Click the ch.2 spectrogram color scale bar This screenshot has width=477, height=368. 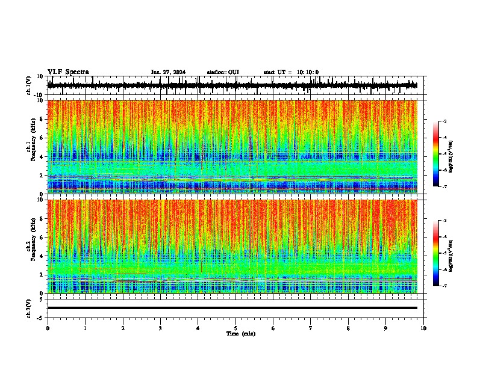click(436, 253)
